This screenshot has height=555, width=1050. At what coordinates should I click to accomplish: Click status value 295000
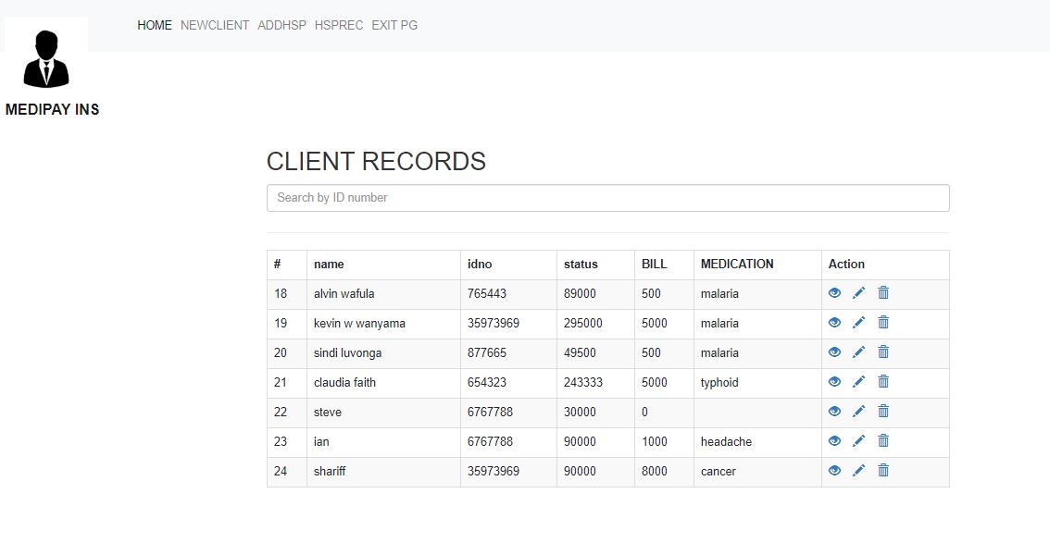pos(582,323)
